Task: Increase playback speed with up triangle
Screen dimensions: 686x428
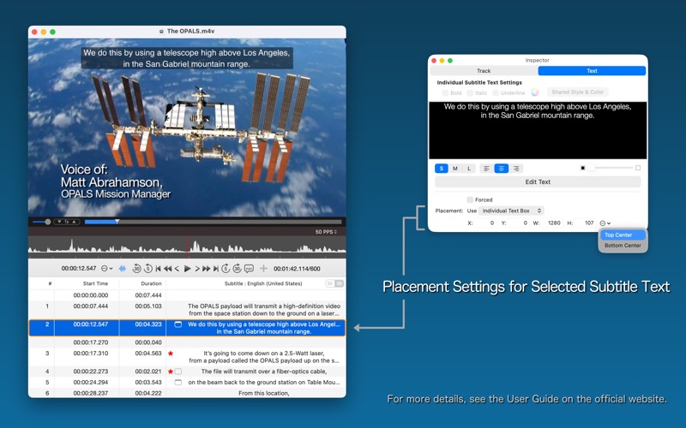Action: (75, 222)
